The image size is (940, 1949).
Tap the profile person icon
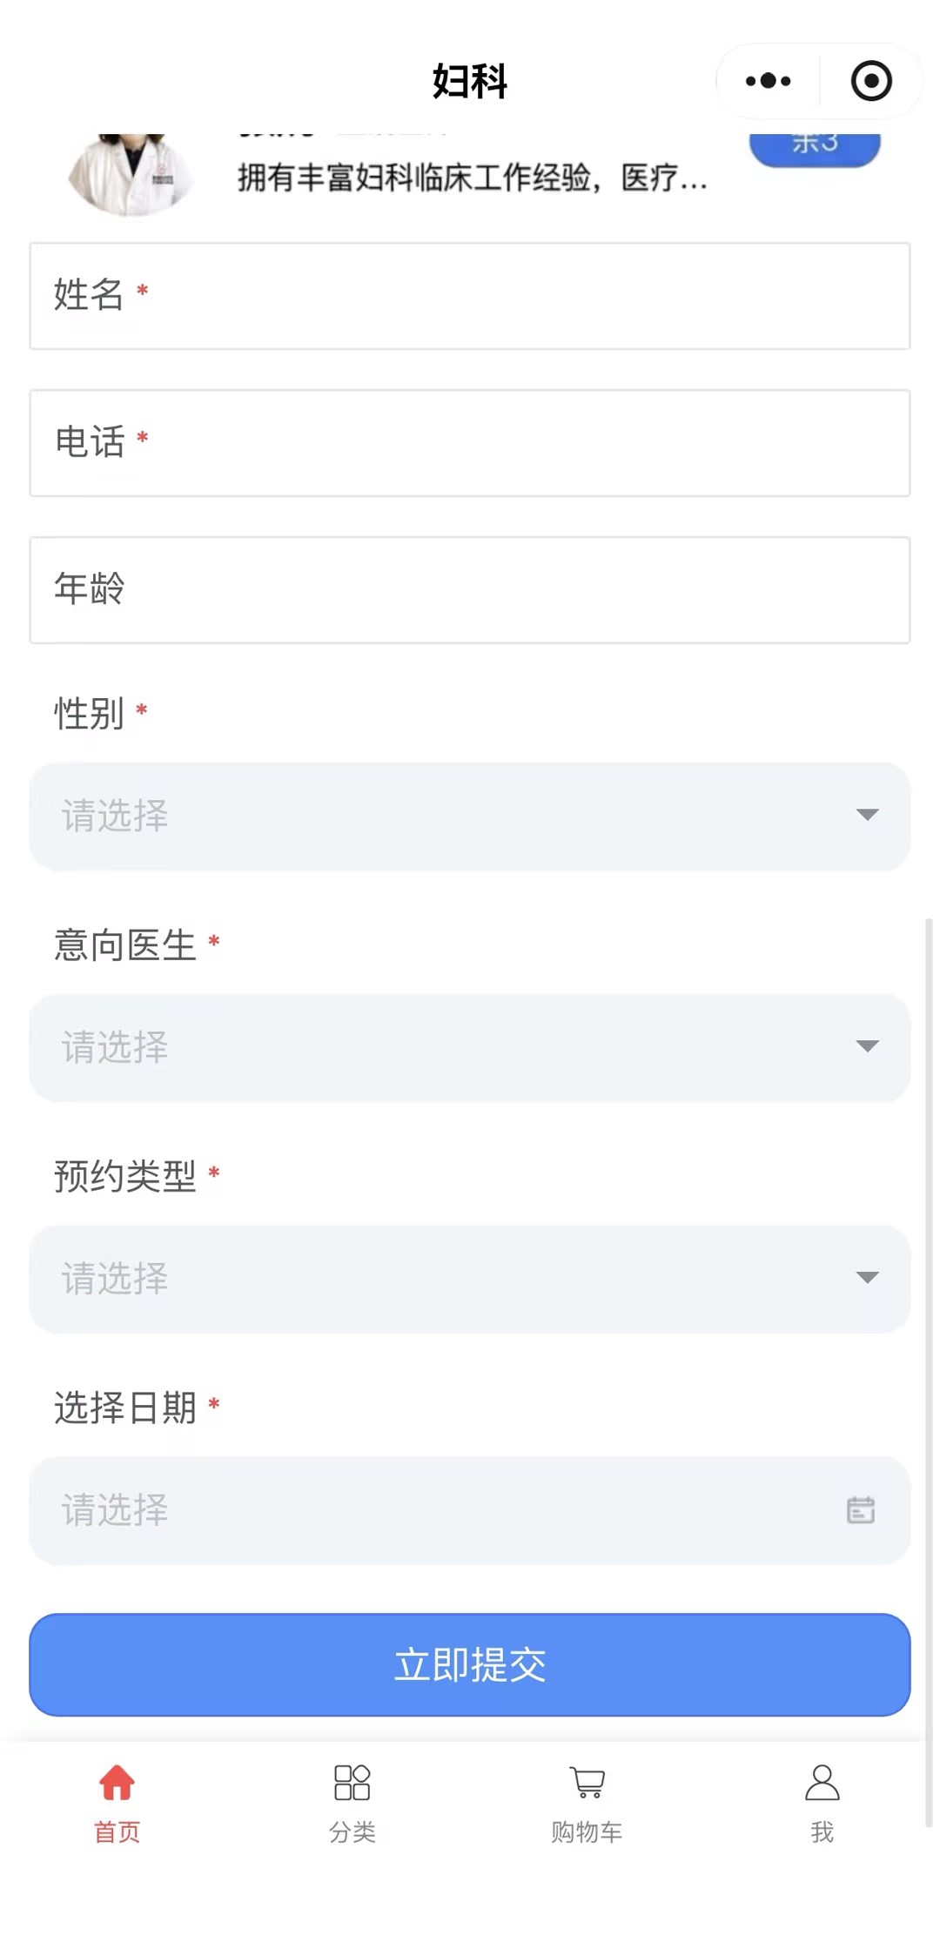pyautogui.click(x=822, y=1782)
